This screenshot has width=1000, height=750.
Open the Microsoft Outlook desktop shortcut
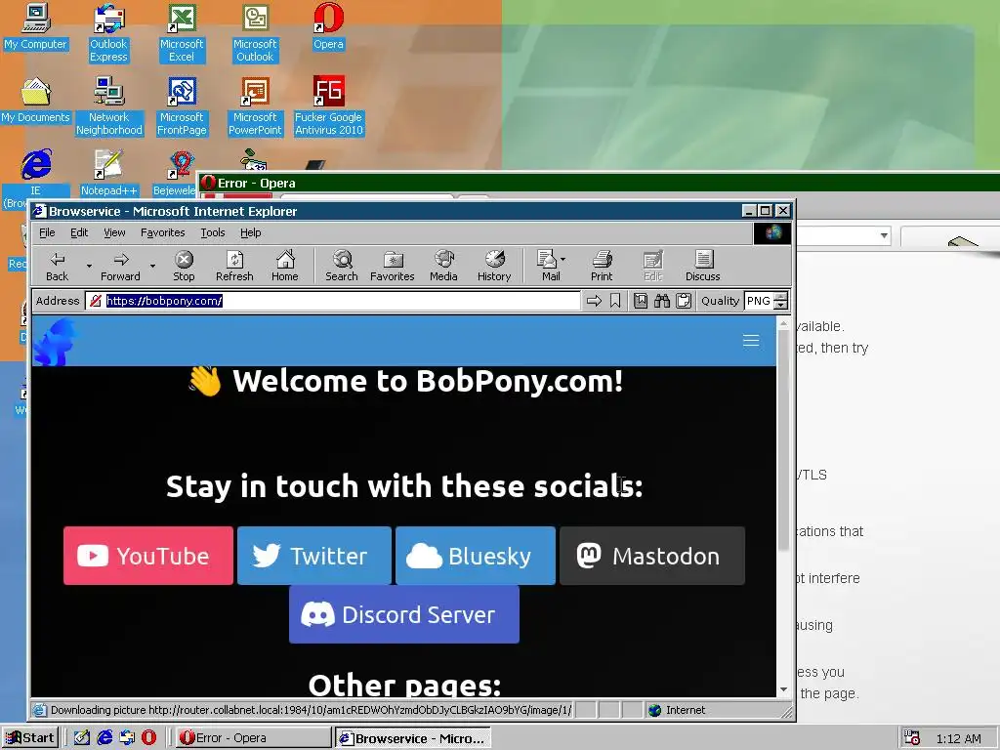255,33
